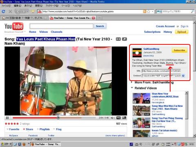The width and height of the screenshot is (196, 147).
Task: Collapse the Related Videos section
Action: tap(144, 88)
